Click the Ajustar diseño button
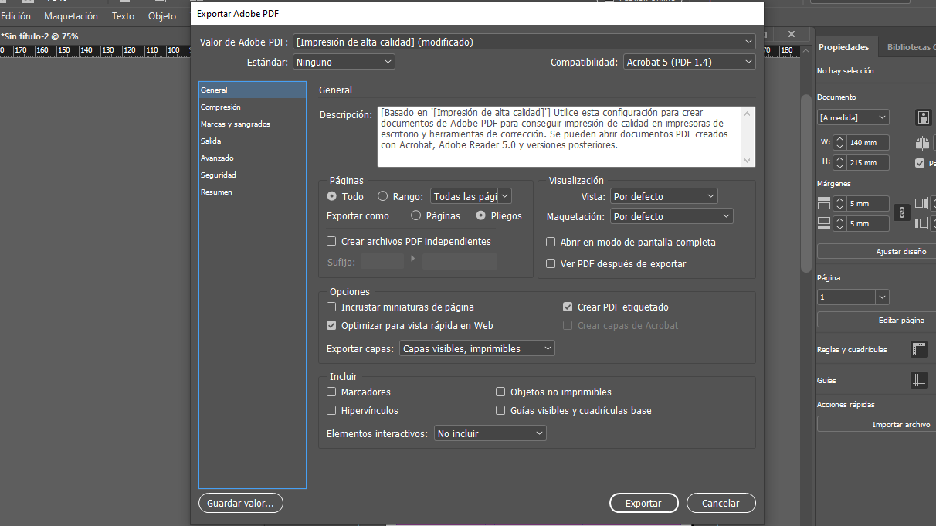This screenshot has height=526, width=936. [877, 252]
